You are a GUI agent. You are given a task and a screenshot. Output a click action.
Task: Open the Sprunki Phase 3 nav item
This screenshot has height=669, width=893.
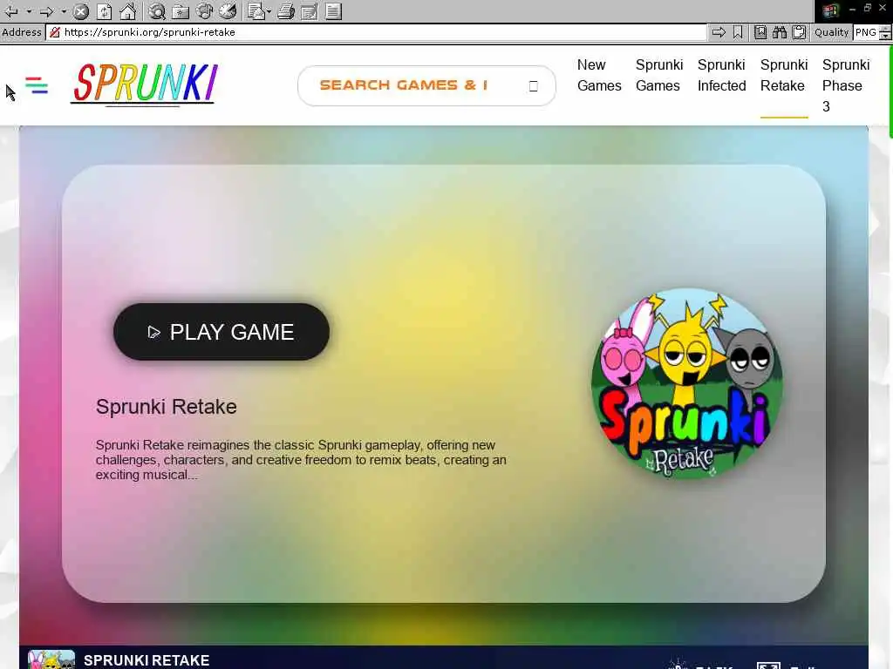point(846,85)
